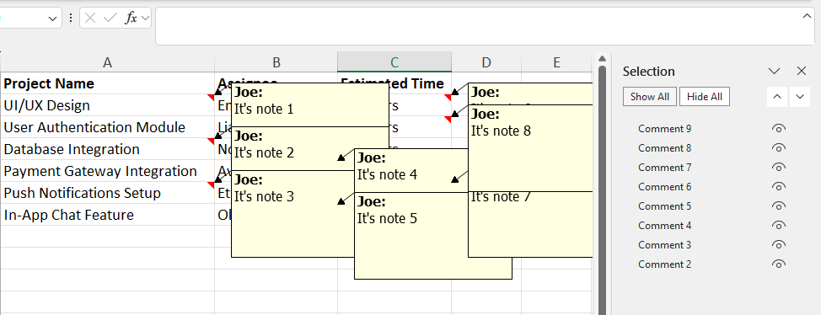Click the Cancel X formula bar icon

(90, 19)
